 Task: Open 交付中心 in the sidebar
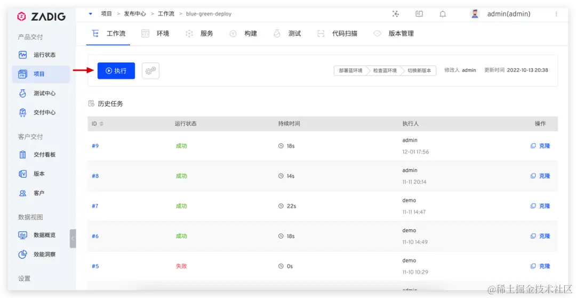[x=41, y=112]
